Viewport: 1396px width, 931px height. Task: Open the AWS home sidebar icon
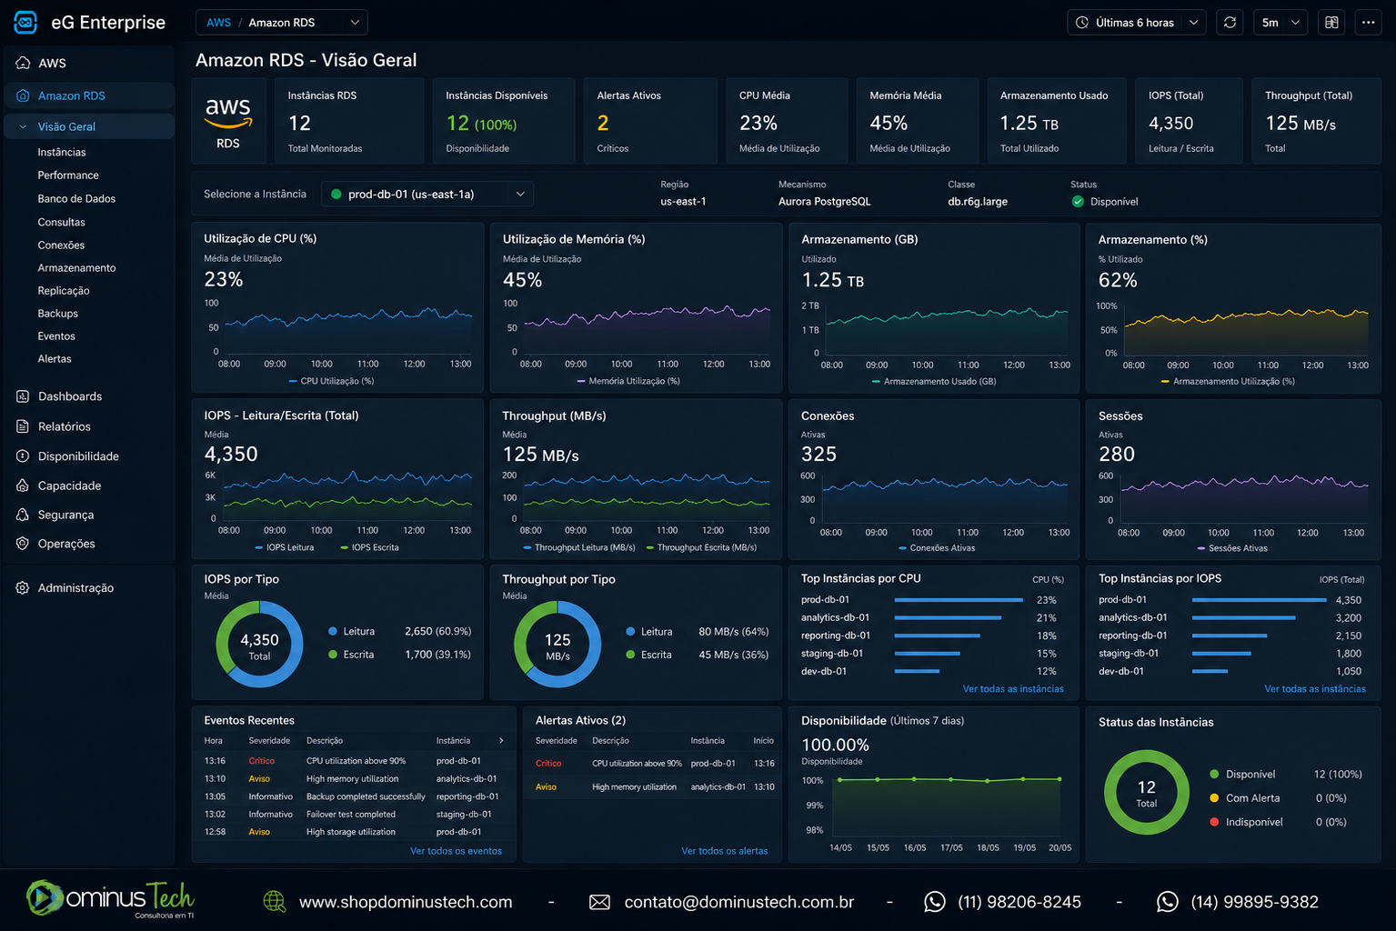point(23,63)
